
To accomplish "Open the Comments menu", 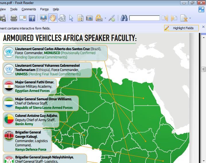I will pos(29,9).
